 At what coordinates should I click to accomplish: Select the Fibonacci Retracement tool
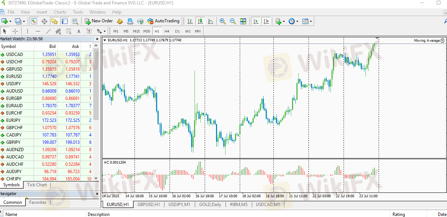tap(68, 31)
